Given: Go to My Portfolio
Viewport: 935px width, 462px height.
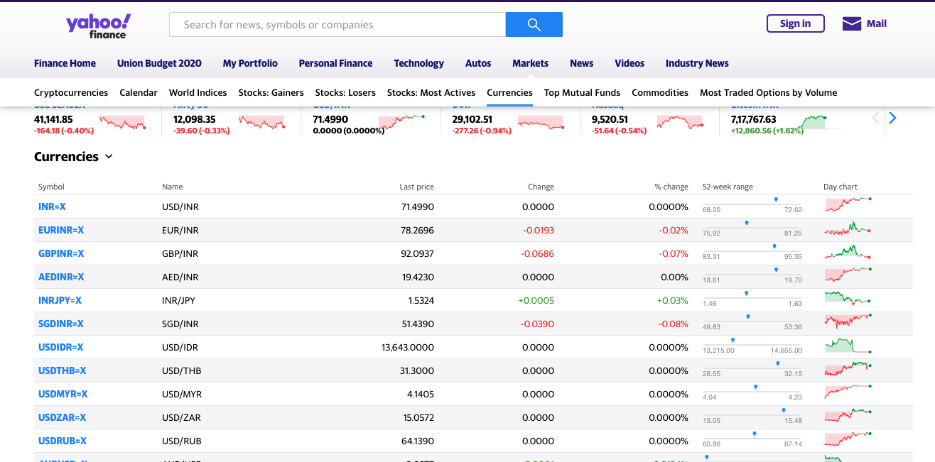Looking at the screenshot, I should [250, 63].
